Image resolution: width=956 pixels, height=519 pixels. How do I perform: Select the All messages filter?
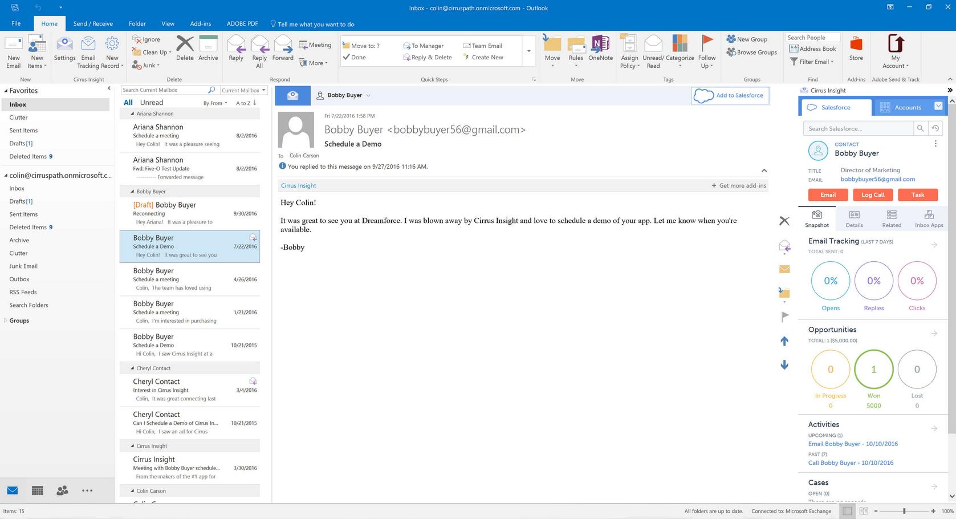coord(128,103)
